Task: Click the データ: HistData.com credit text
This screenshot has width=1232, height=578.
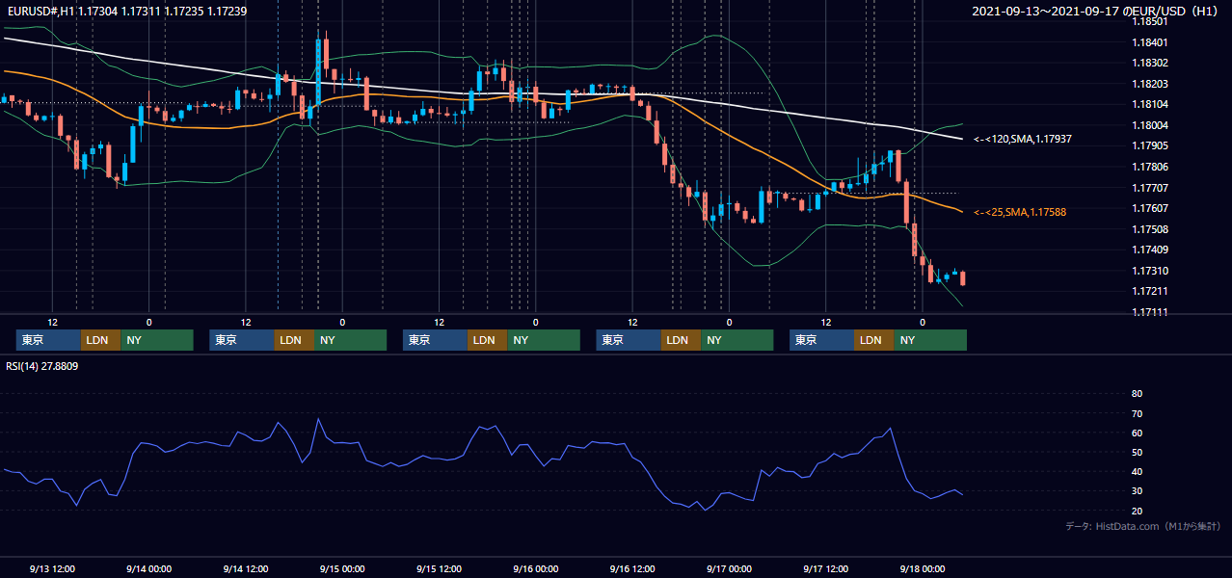Action: [x=1142, y=526]
